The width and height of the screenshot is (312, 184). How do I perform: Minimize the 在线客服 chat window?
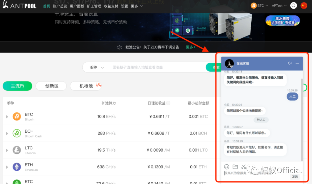point(297,63)
